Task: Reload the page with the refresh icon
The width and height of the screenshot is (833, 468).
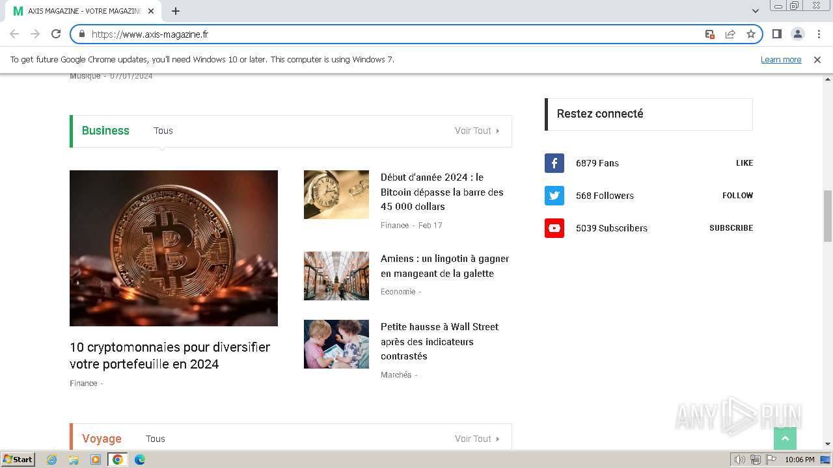Action: (56, 34)
